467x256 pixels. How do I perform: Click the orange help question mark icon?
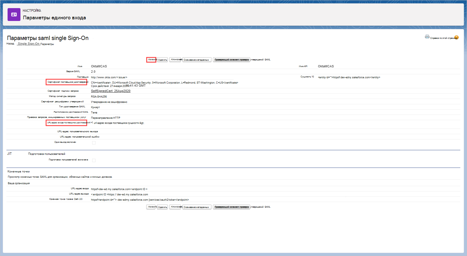point(456,37)
